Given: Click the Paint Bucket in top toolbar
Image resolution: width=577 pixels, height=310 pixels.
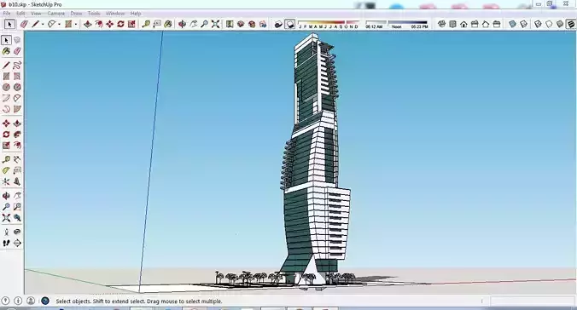Looking at the screenshot, I should pos(168,24).
